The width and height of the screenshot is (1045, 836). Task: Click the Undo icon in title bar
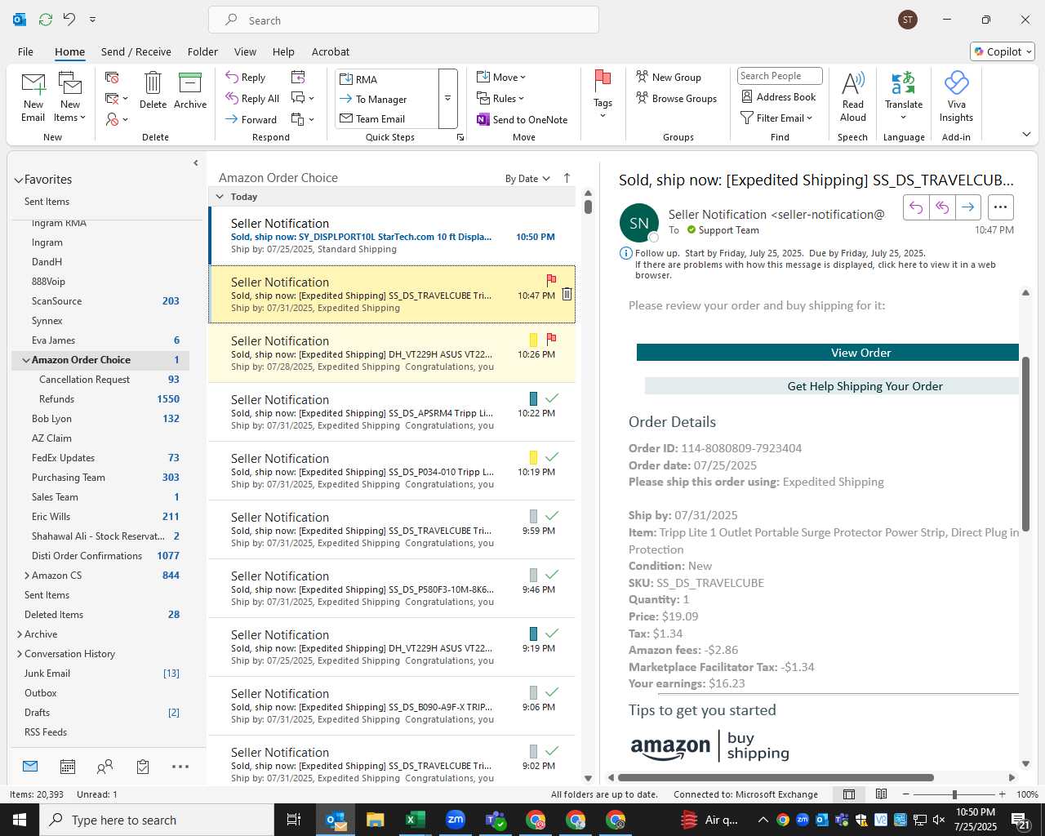(69, 20)
